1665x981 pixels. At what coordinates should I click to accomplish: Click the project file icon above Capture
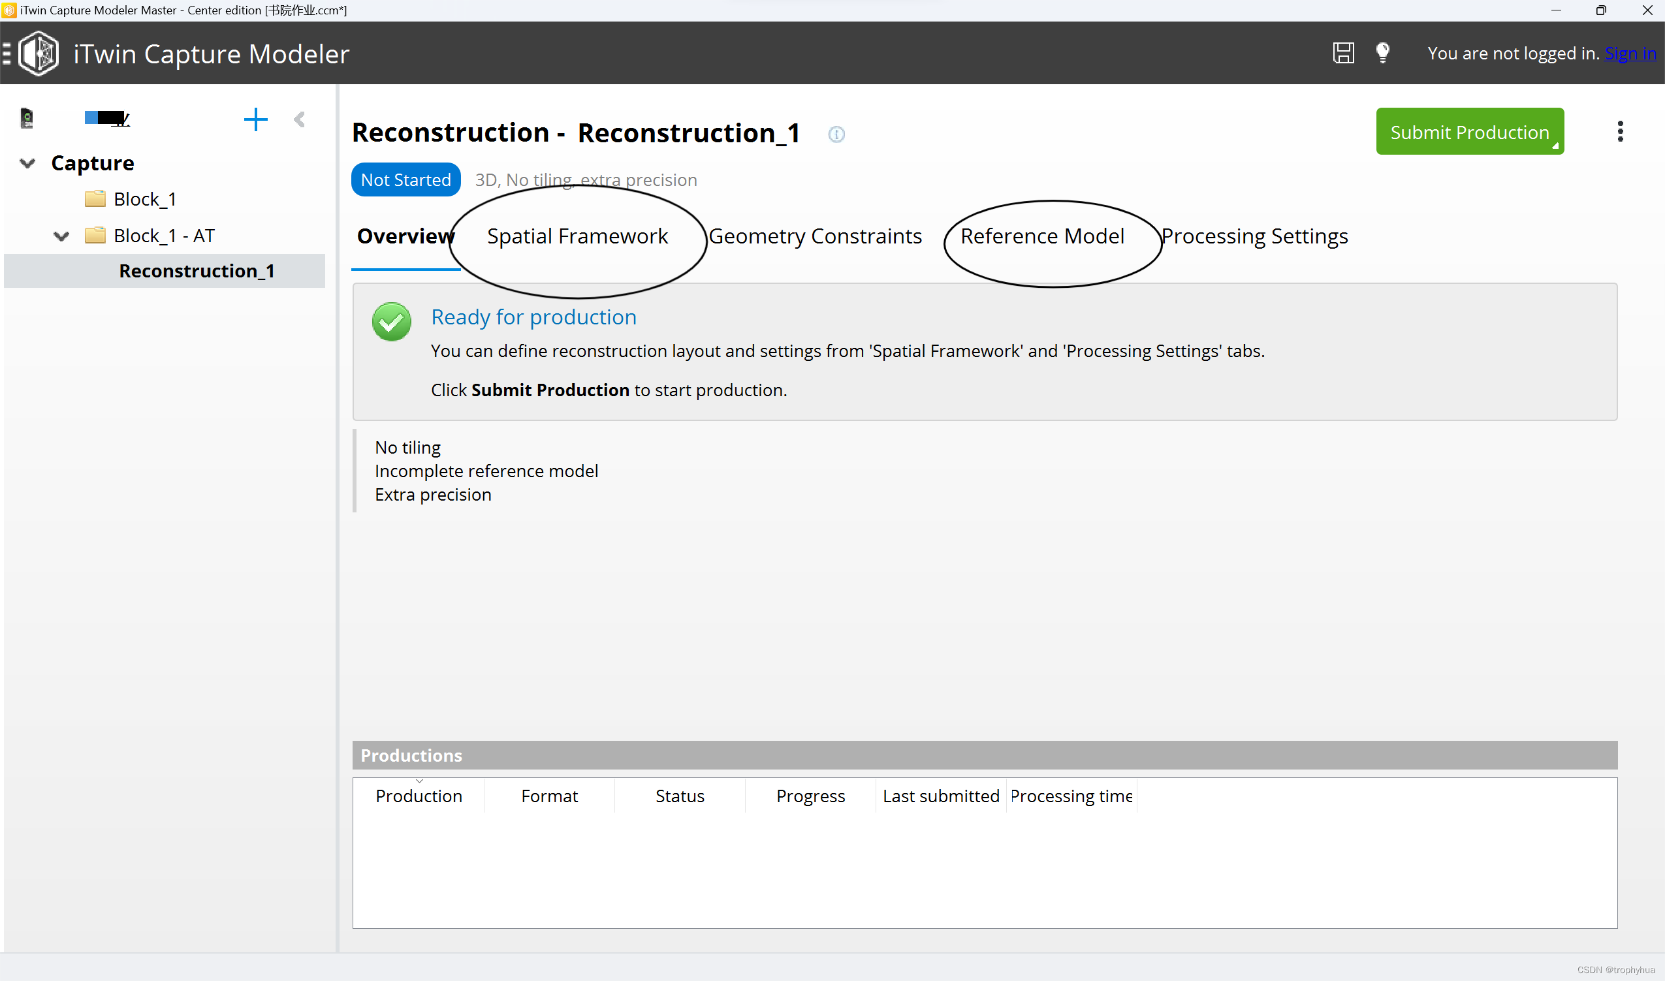[x=27, y=118]
